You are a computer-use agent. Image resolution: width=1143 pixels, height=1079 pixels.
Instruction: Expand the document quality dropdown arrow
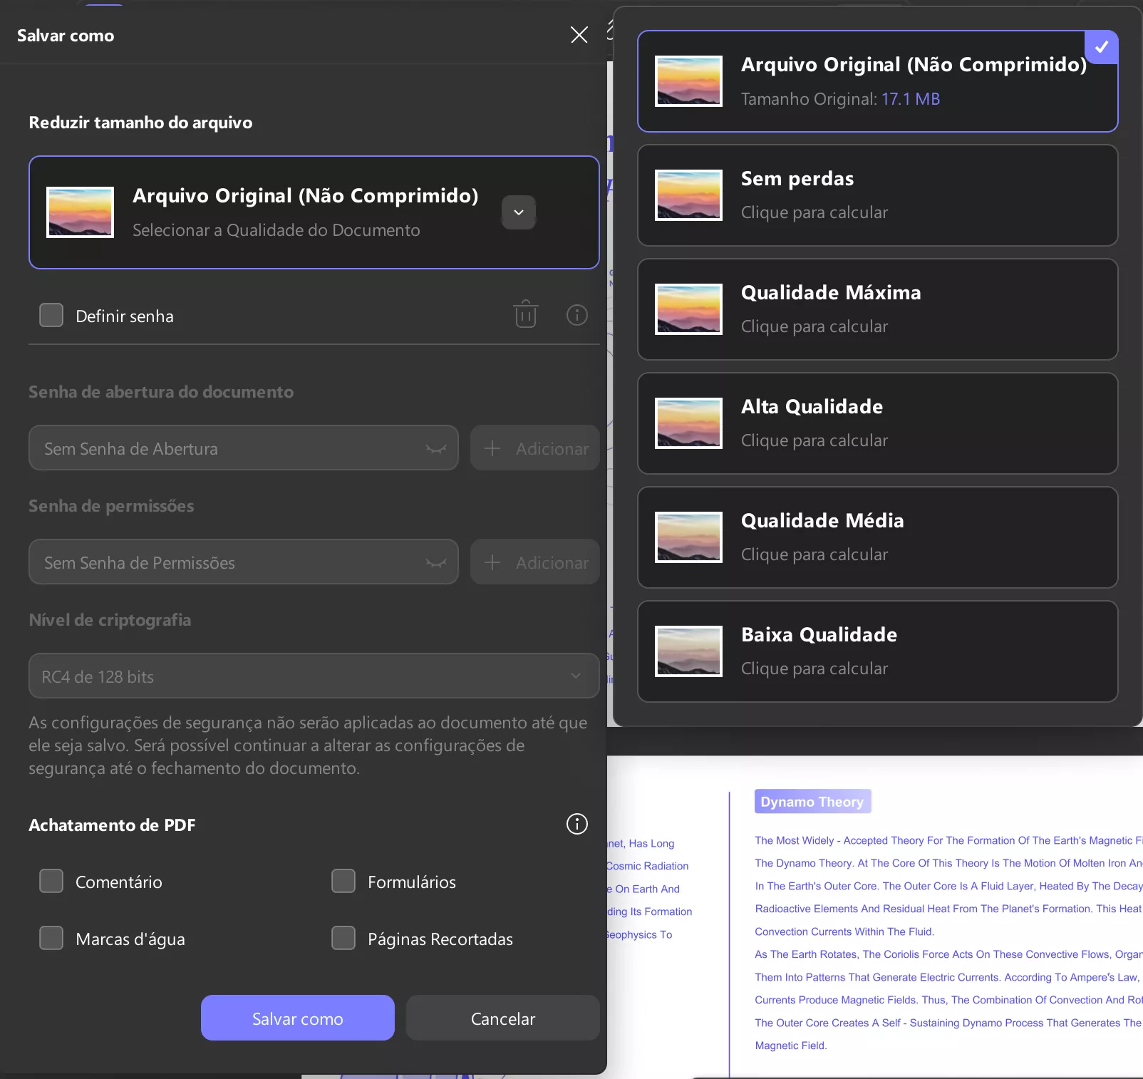pyautogui.click(x=519, y=212)
